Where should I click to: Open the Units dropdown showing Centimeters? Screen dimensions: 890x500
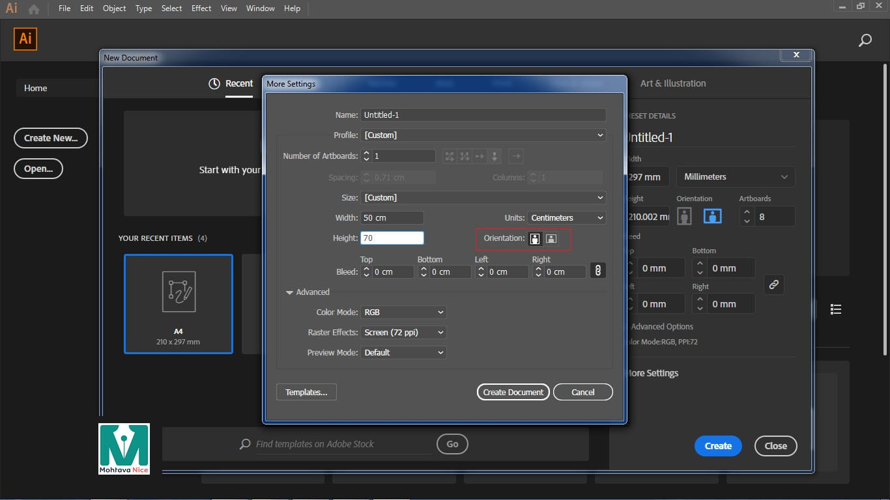(x=567, y=217)
